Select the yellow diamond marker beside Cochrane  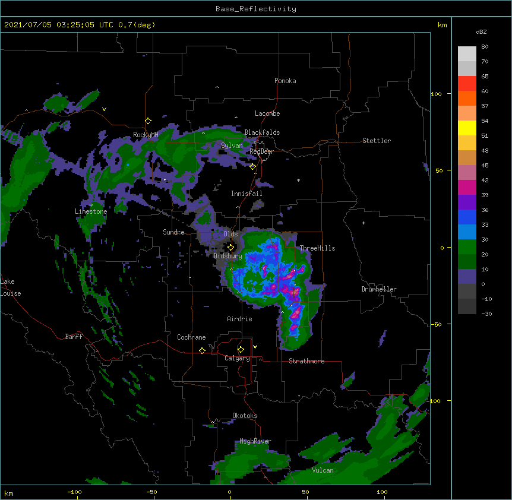202,350
